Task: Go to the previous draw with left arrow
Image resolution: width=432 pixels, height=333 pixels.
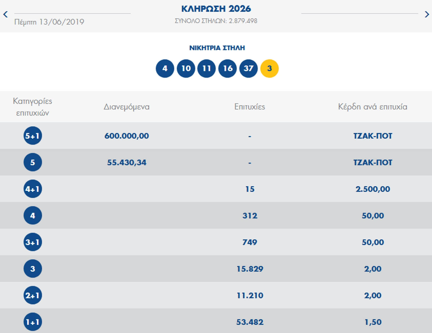Action: (5, 14)
